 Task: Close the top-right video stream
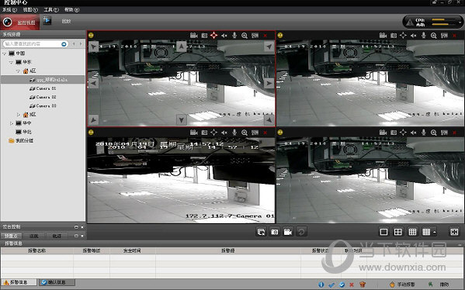tap(454, 36)
